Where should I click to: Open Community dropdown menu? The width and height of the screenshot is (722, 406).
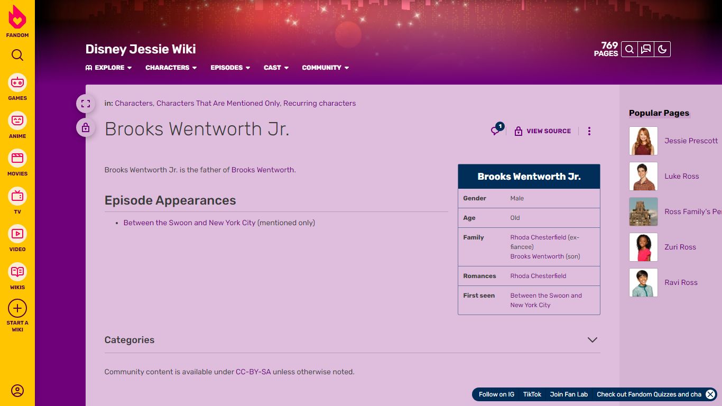click(x=326, y=68)
